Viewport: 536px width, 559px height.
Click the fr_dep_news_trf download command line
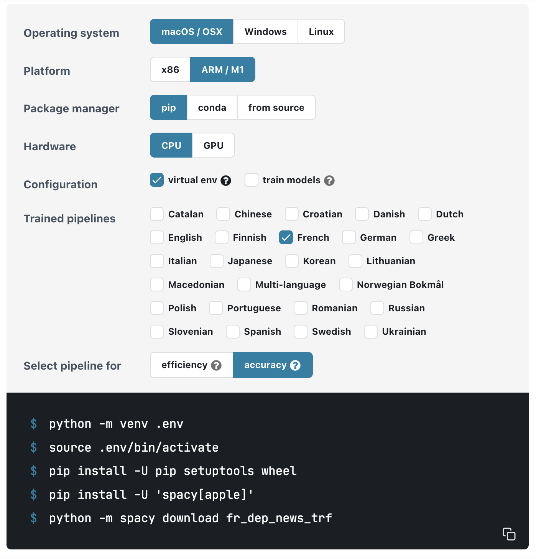point(191,518)
